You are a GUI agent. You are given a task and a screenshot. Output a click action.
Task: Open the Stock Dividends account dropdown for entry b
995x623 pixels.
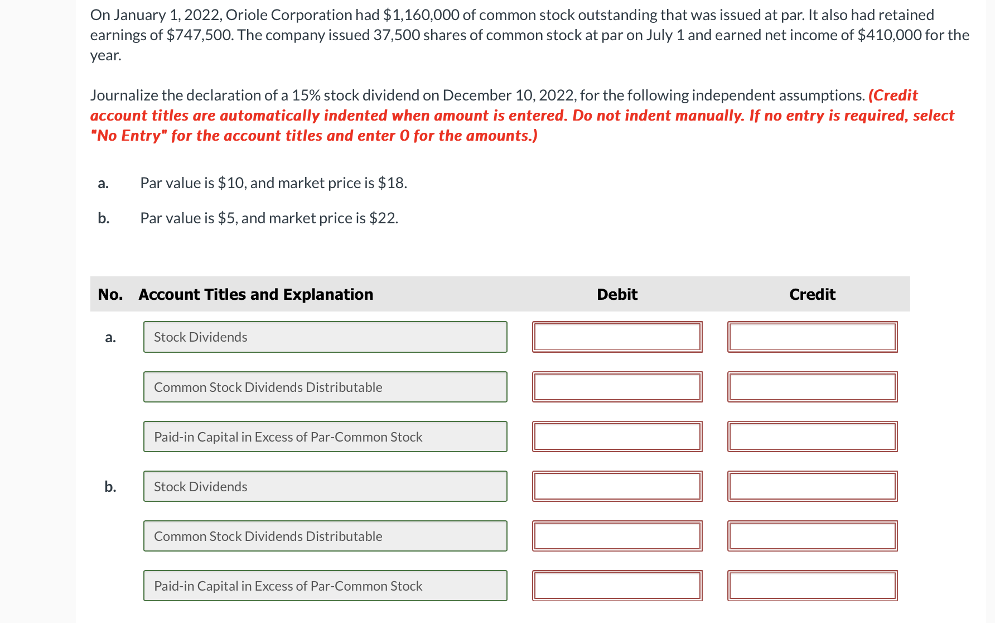(325, 486)
